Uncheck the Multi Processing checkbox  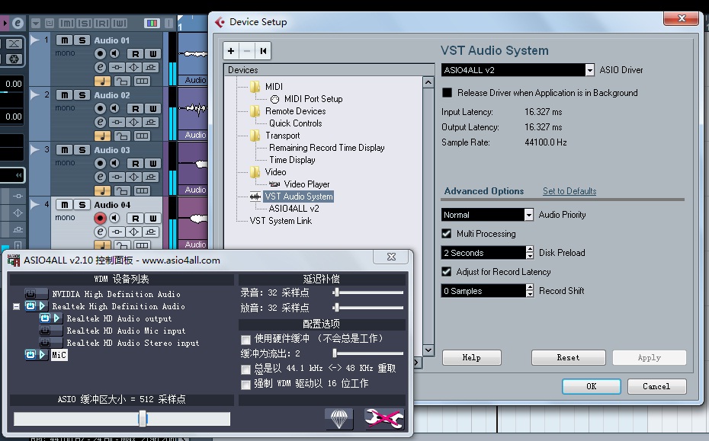coord(447,234)
